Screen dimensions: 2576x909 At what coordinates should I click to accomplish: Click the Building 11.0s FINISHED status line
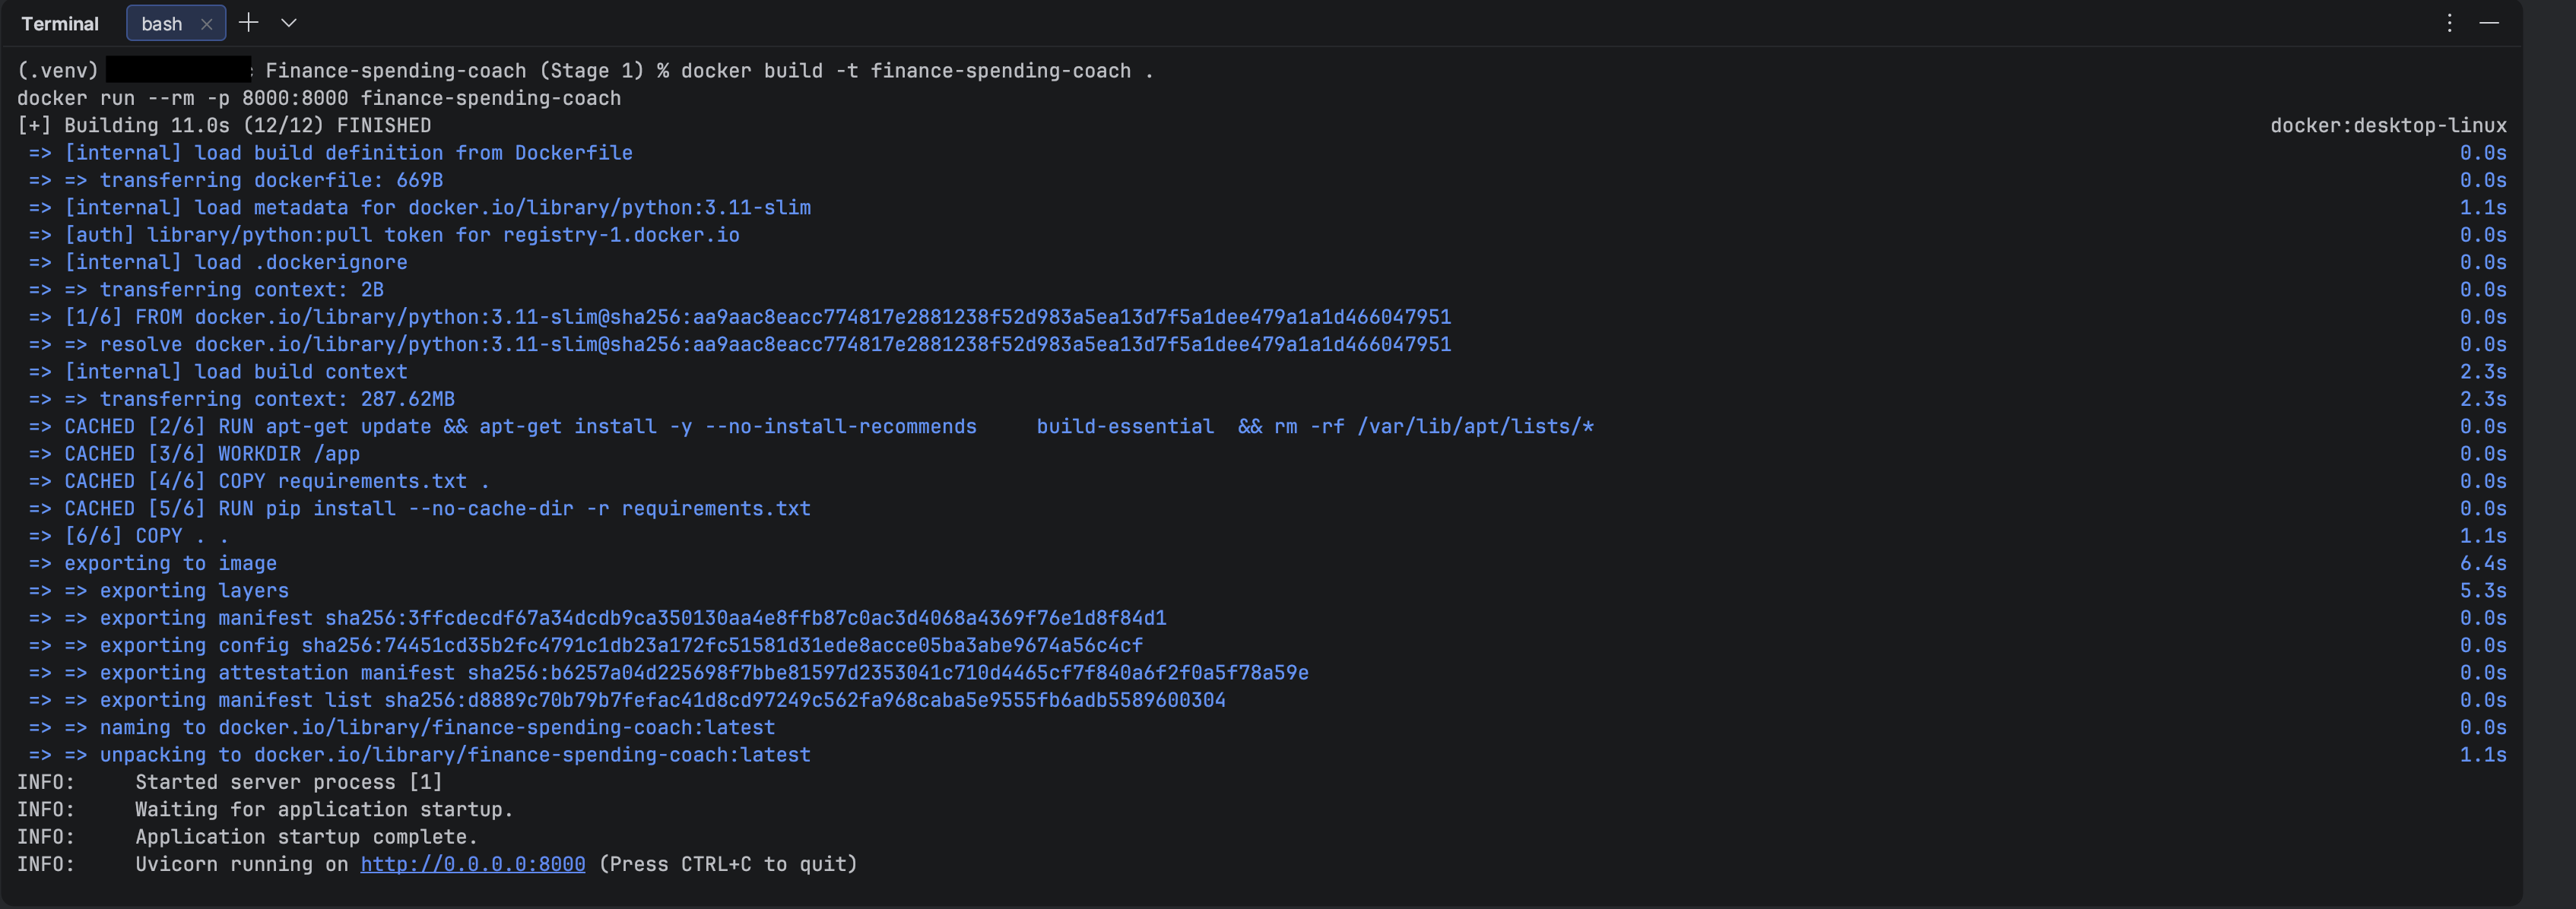[224, 126]
